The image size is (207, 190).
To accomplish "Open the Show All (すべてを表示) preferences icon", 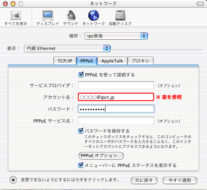I will click(x=16, y=15).
